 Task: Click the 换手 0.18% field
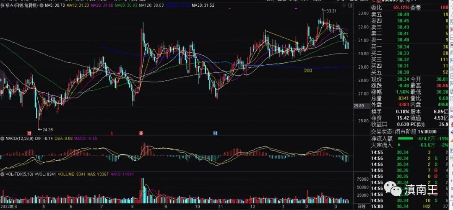coord(390,111)
